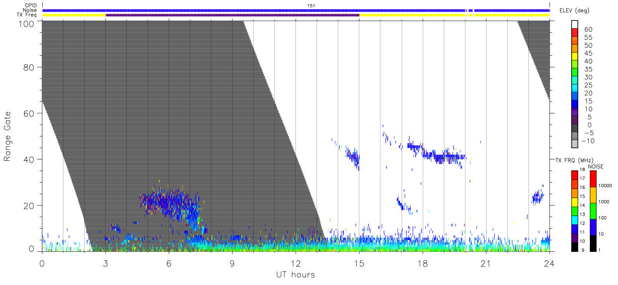Click the blue Noise strip above the plot
618x285 pixels.
click(296, 10)
